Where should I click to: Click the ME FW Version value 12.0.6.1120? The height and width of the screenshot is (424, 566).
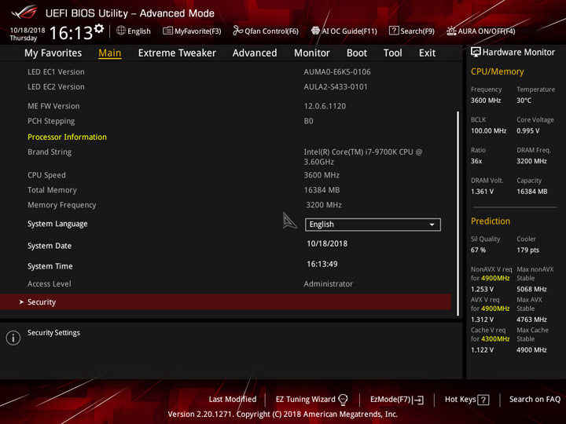click(325, 106)
